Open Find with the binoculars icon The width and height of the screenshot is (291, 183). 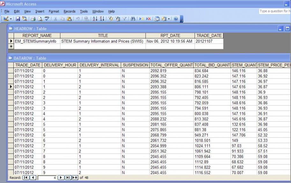tap(133, 19)
